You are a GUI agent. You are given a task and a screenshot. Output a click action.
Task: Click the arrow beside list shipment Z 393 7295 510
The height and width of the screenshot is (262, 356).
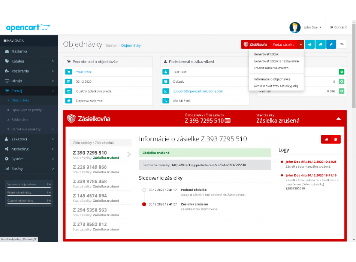coord(129,155)
